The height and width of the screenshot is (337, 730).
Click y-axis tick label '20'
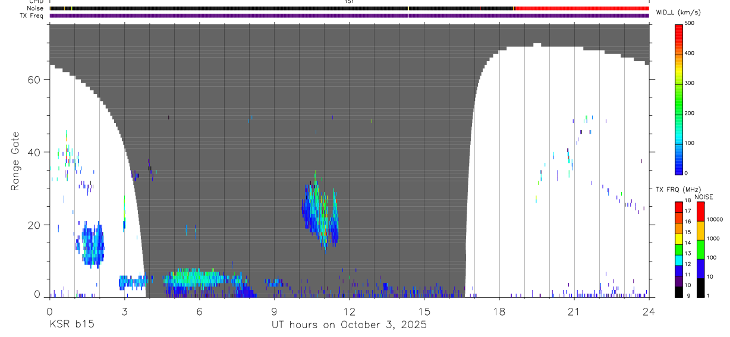[x=34, y=225]
